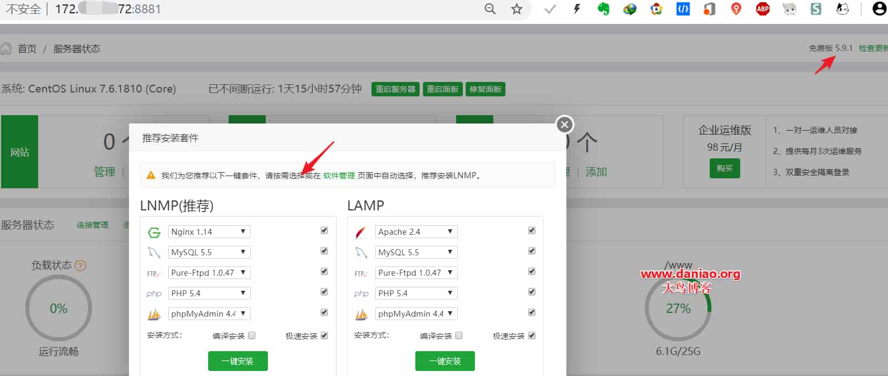Click the browser zoom magnifier icon
Image resolution: width=888 pixels, height=376 pixels.
(x=490, y=9)
